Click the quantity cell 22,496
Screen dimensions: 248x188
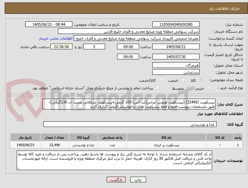pyautogui.click(x=54, y=145)
